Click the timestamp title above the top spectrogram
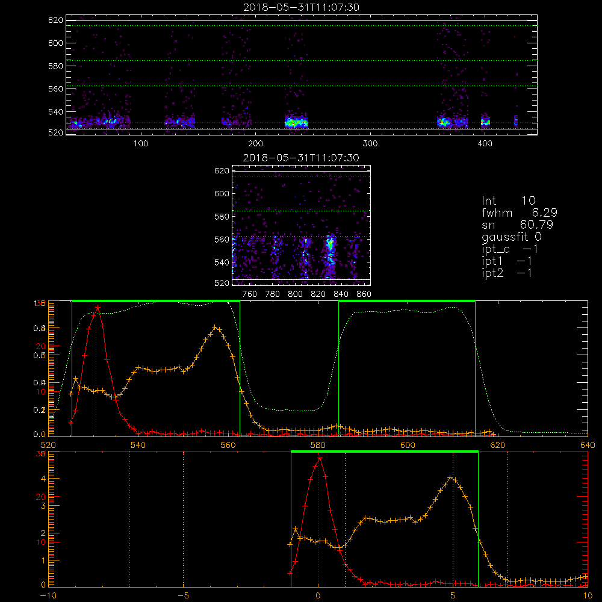This screenshot has width=602, height=602. (x=301, y=7)
